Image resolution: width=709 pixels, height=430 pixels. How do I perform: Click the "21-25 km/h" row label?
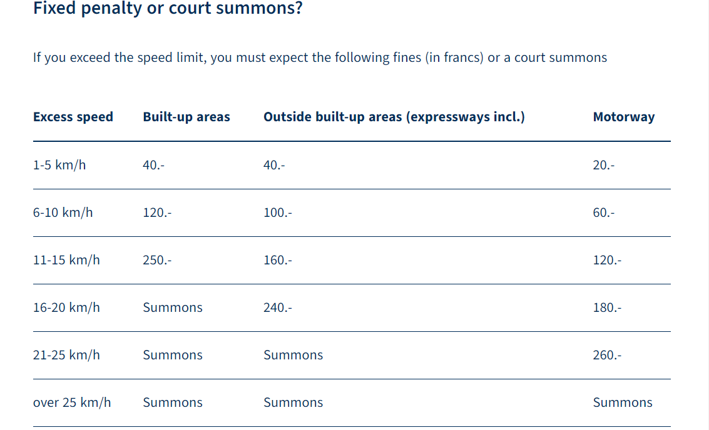66,355
